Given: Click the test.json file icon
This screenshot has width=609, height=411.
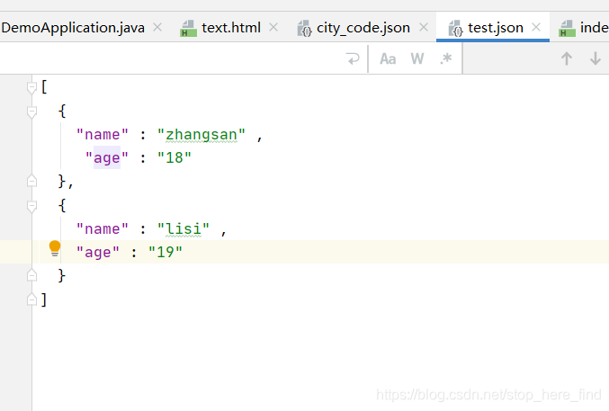Looking at the screenshot, I should point(455,29).
